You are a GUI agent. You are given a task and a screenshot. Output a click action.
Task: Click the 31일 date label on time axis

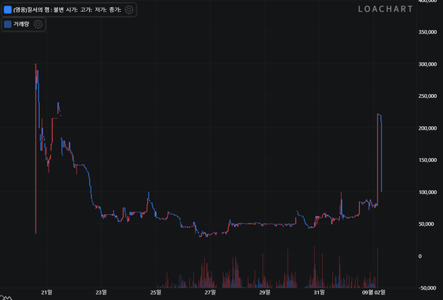[320, 292]
